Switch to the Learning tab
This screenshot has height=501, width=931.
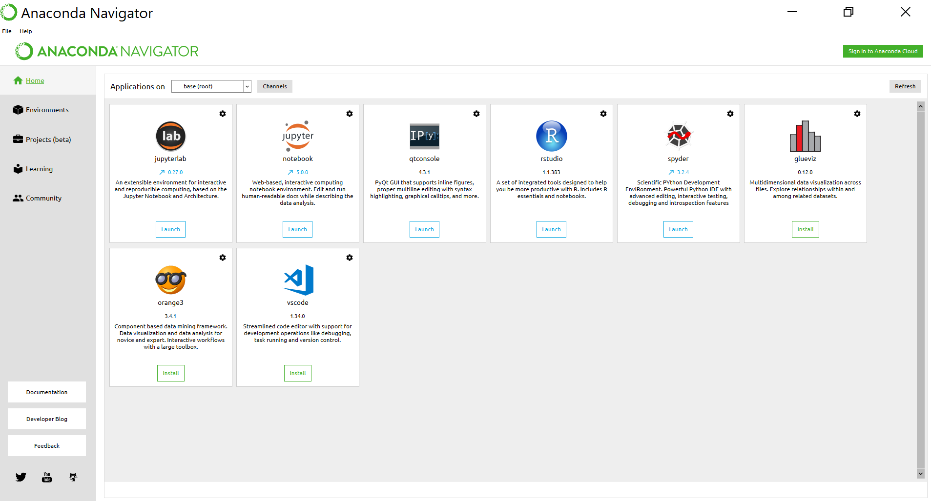point(48,169)
